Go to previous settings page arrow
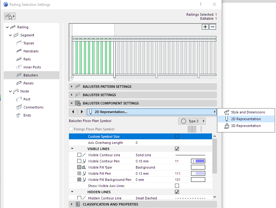Screen dimensions: 276x208 click(x=73, y=112)
